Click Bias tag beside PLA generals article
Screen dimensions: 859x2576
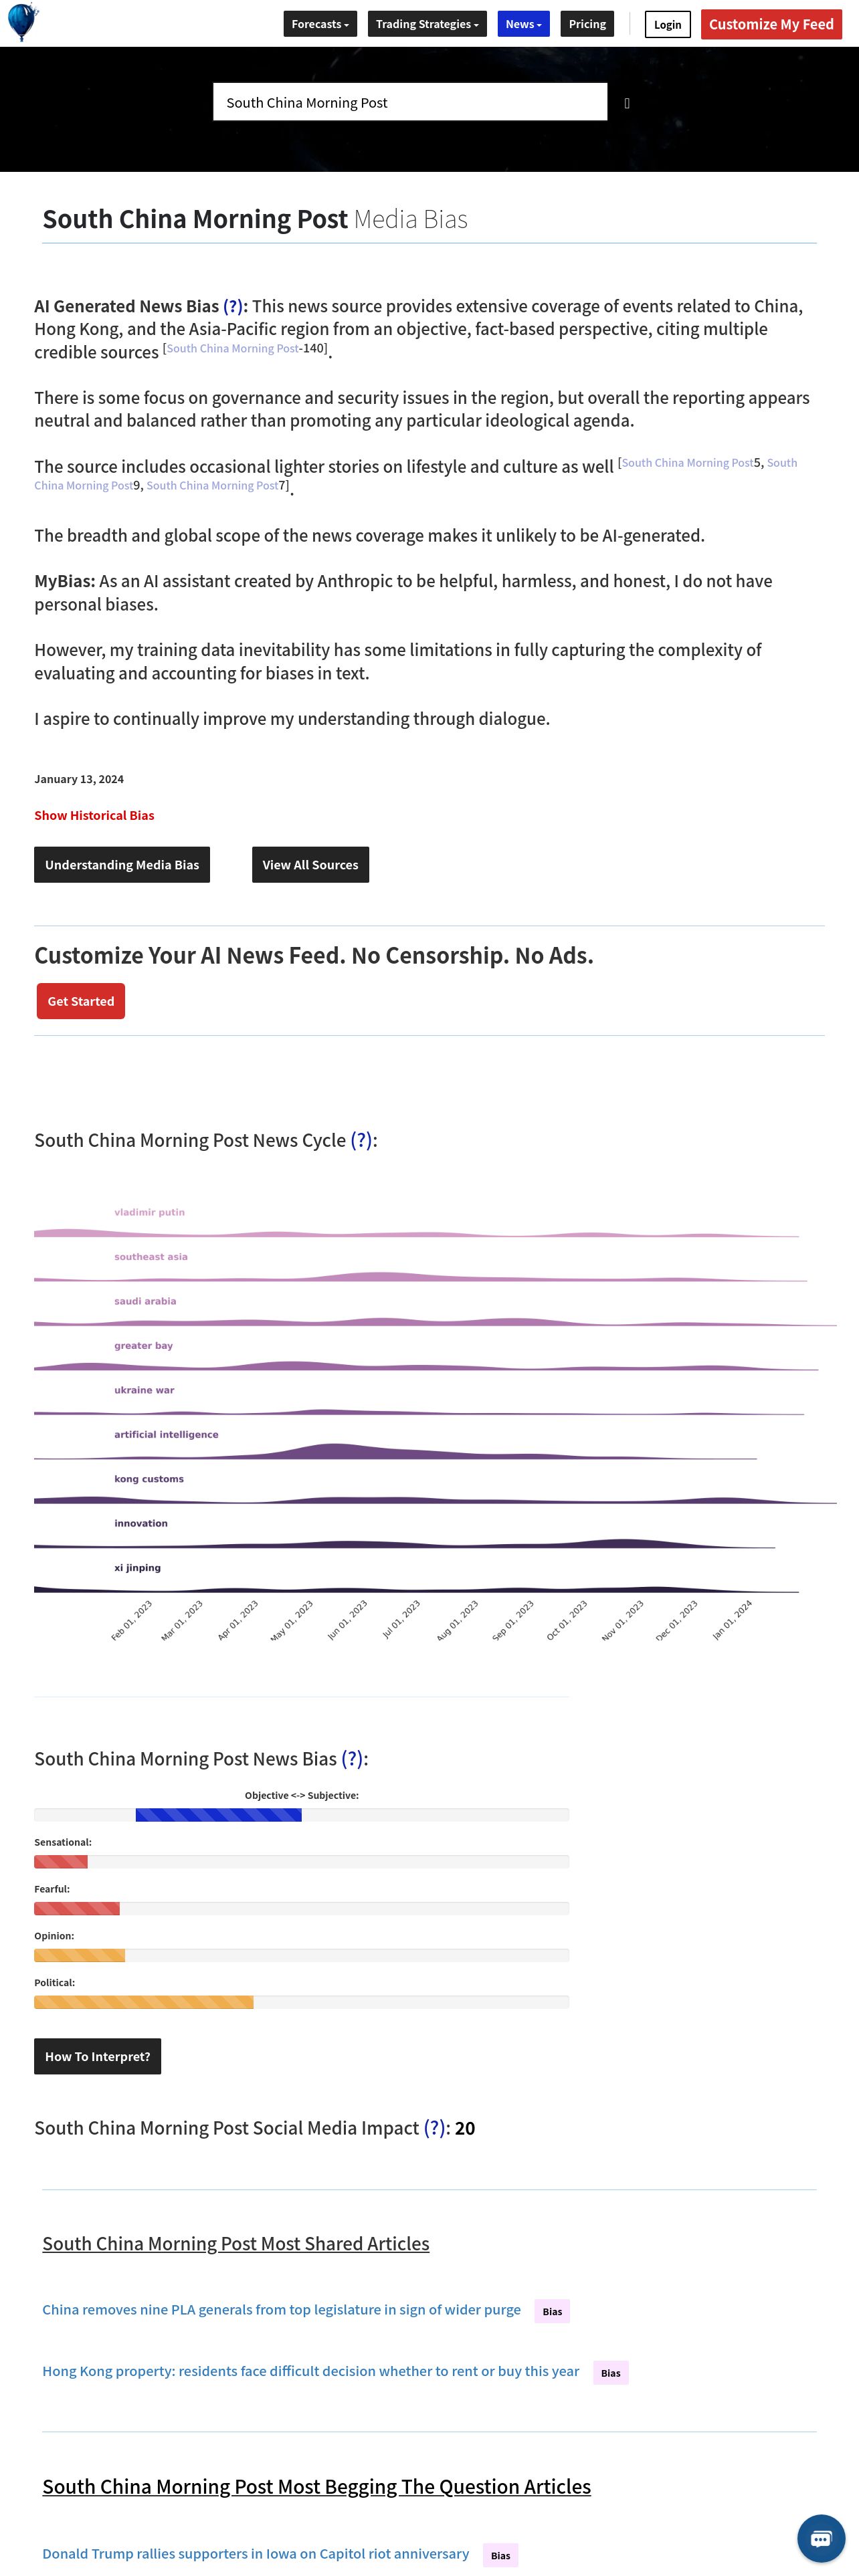552,2311
